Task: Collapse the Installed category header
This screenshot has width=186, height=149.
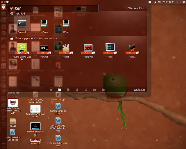Action: coord(18,14)
